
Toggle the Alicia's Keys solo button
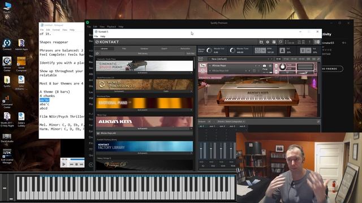[x=276, y=66]
